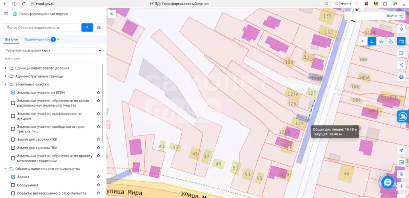Expand the Административные границы folder
This screenshot has width=409, height=198.
(6, 76)
